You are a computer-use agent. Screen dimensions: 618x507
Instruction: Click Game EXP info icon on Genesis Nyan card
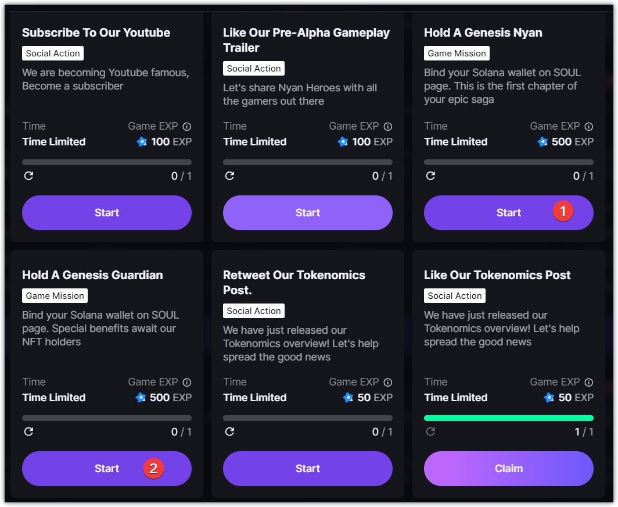[589, 126]
